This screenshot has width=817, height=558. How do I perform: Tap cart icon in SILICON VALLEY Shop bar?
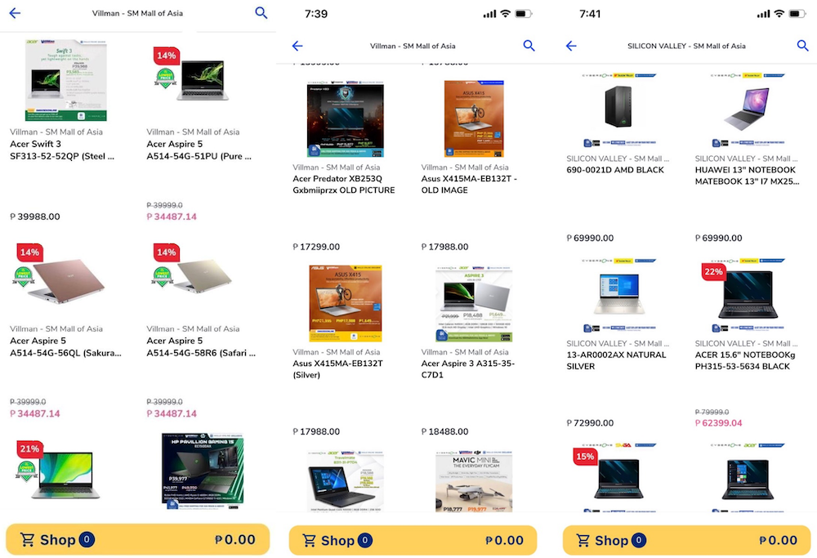pyautogui.click(x=583, y=541)
